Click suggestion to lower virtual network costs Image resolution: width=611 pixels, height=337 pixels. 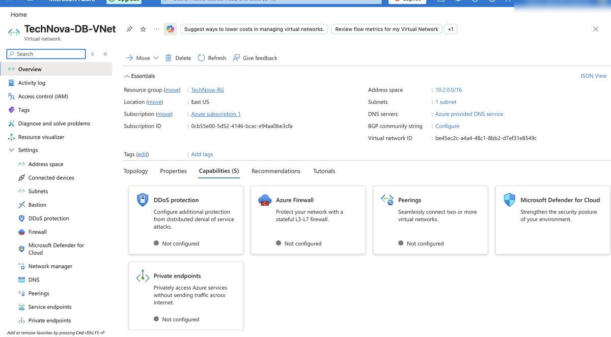coord(254,29)
